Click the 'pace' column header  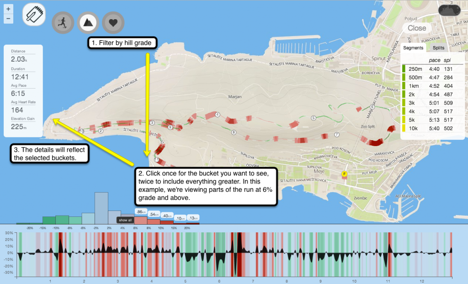click(435, 61)
